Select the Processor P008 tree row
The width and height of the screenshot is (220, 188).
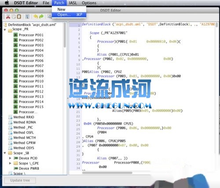coord(31,71)
